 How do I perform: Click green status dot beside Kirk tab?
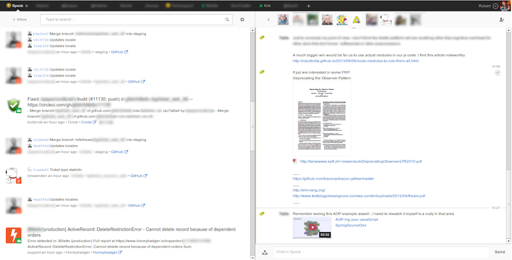point(261,6)
